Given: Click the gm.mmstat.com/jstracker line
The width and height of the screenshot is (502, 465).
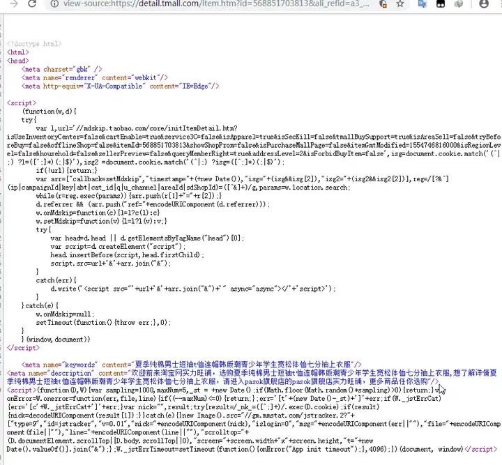Looking at the screenshot, I should (181, 416).
